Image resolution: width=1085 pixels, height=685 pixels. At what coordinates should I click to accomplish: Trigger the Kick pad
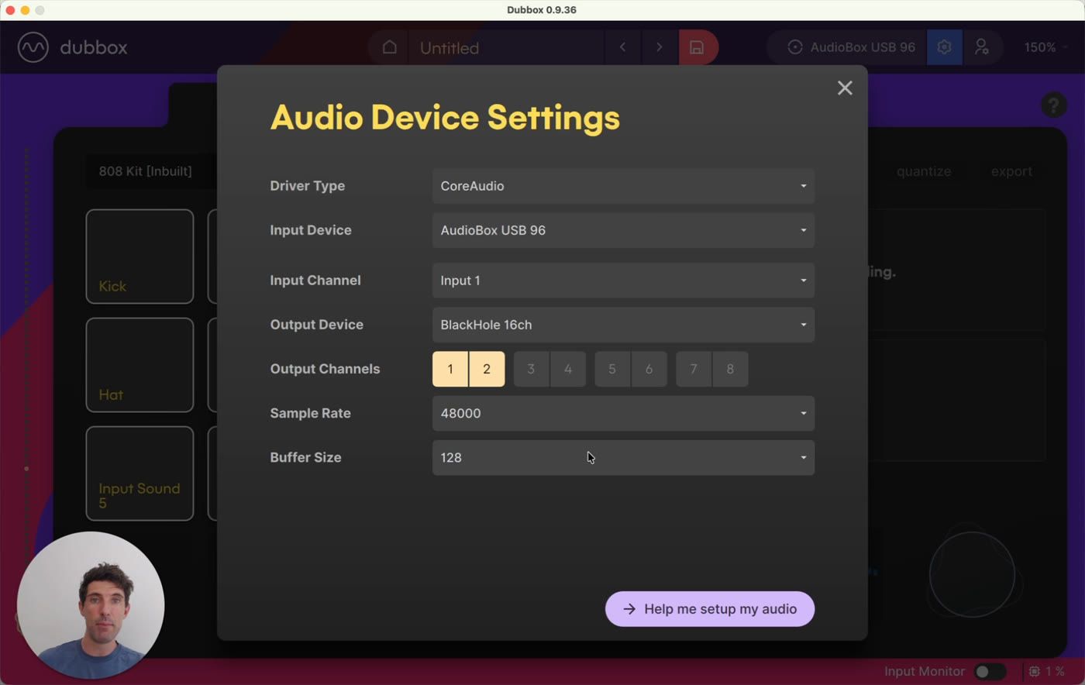point(139,256)
